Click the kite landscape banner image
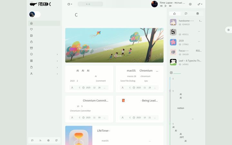 click(114, 45)
